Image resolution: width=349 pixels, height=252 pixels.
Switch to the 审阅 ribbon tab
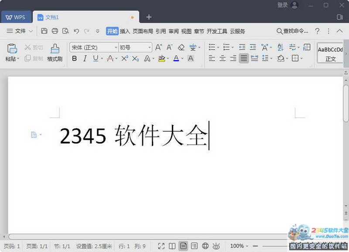coord(173,31)
